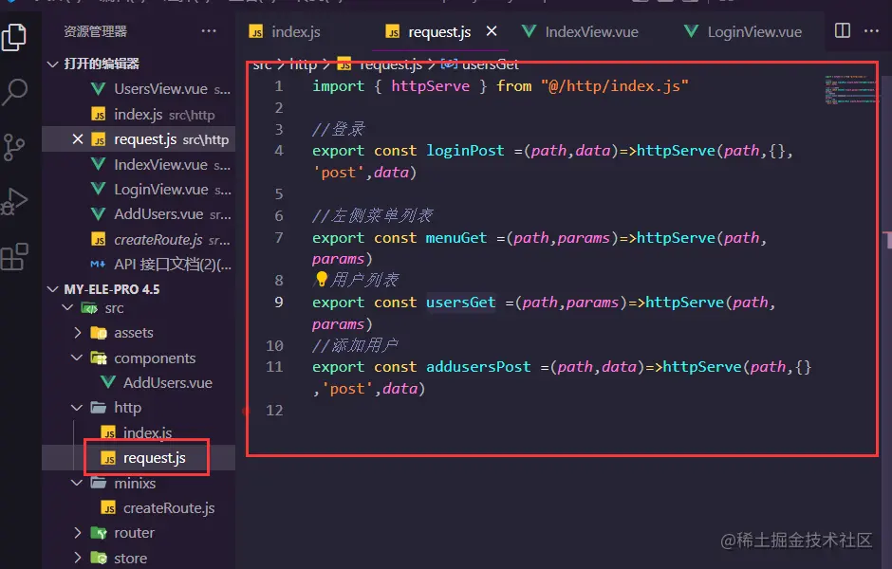892x569 pixels.
Task: Open createRoute.js from open editors list
Action: point(139,239)
